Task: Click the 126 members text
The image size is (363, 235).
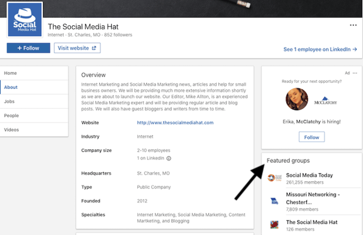Action: coord(300,230)
